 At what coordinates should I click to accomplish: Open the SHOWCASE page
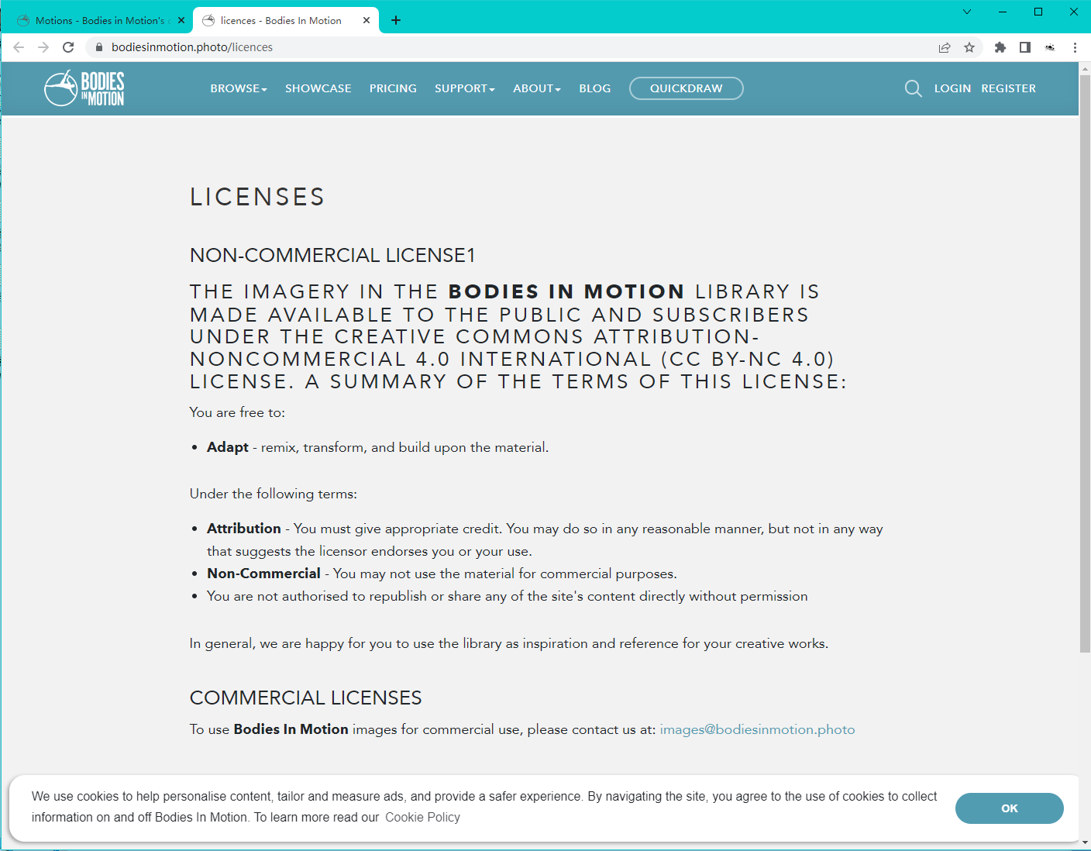318,88
